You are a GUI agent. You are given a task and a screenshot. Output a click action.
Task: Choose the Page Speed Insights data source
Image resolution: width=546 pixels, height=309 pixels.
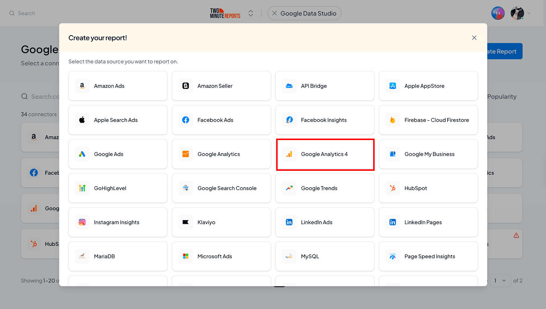[429, 256]
